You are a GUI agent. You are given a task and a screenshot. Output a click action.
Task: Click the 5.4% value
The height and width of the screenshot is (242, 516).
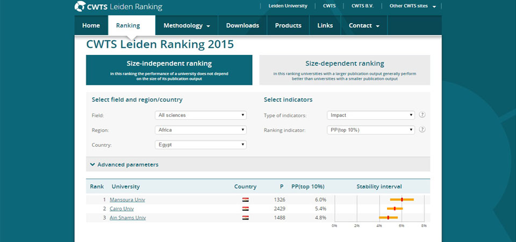[320, 209]
